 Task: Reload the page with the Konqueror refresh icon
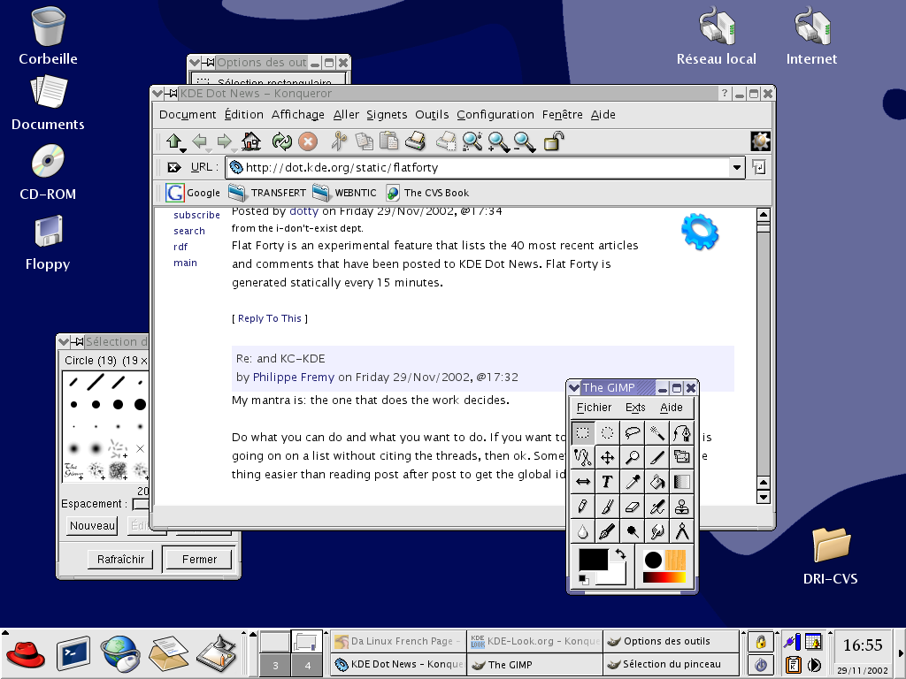point(282,141)
